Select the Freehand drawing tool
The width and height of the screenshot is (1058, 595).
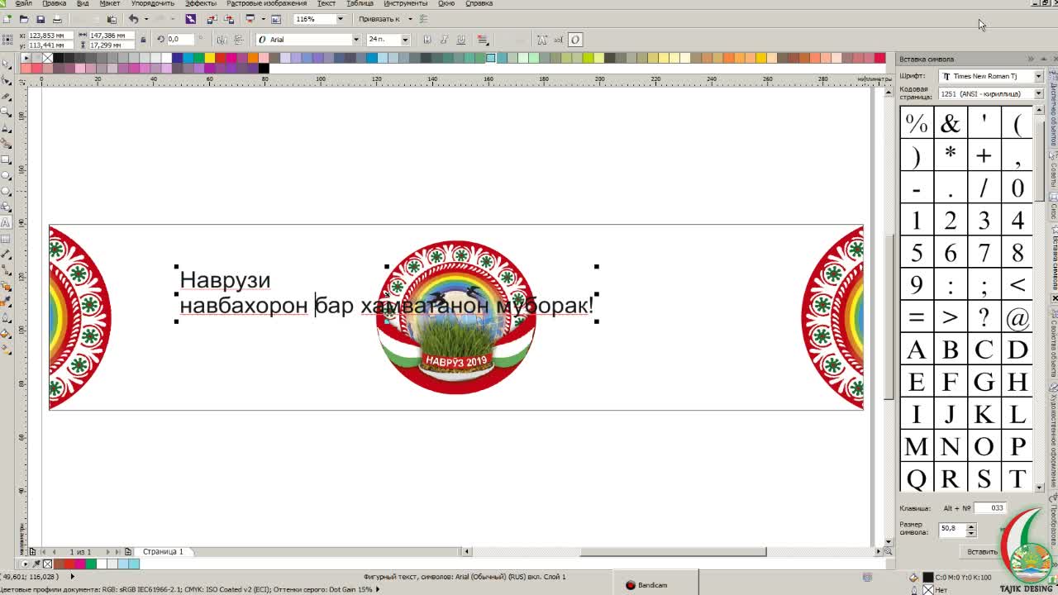point(6,128)
